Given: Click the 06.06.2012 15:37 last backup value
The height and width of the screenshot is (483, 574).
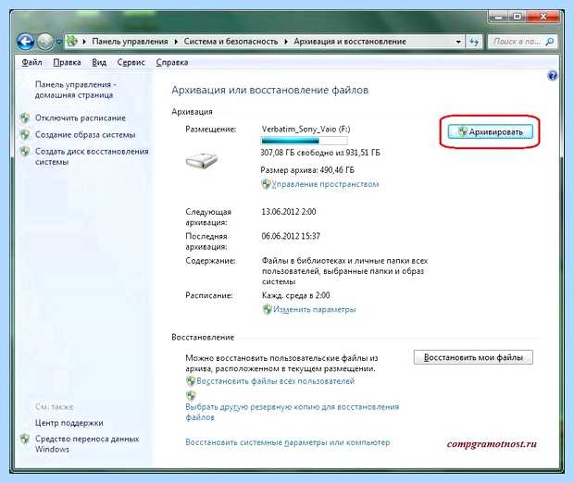Looking at the screenshot, I should 291,236.
